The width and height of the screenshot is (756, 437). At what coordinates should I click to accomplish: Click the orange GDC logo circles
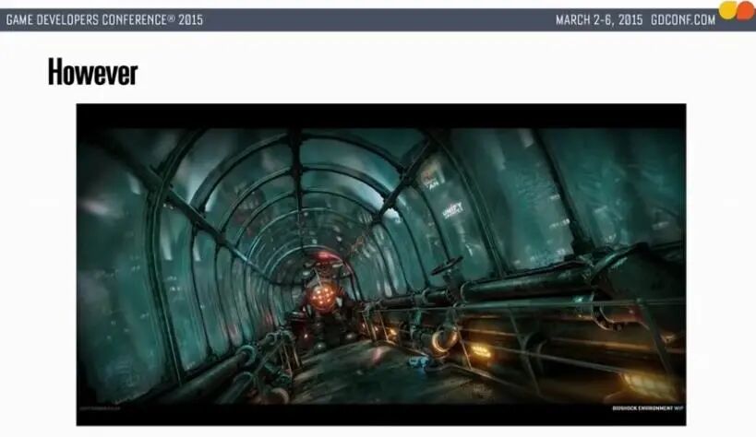pos(737,10)
